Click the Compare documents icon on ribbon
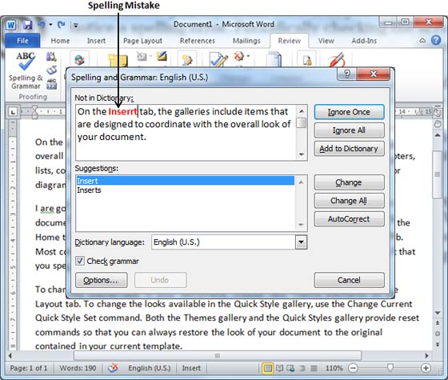The height and width of the screenshot is (380, 448). click(274, 59)
